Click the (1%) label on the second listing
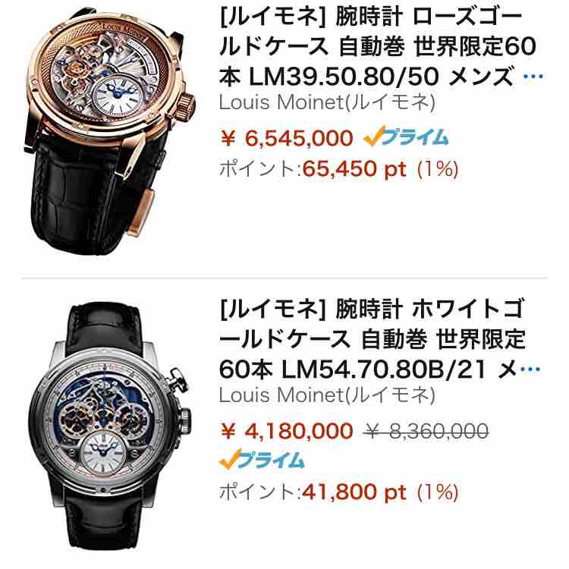The height and width of the screenshot is (569, 569). (438, 492)
